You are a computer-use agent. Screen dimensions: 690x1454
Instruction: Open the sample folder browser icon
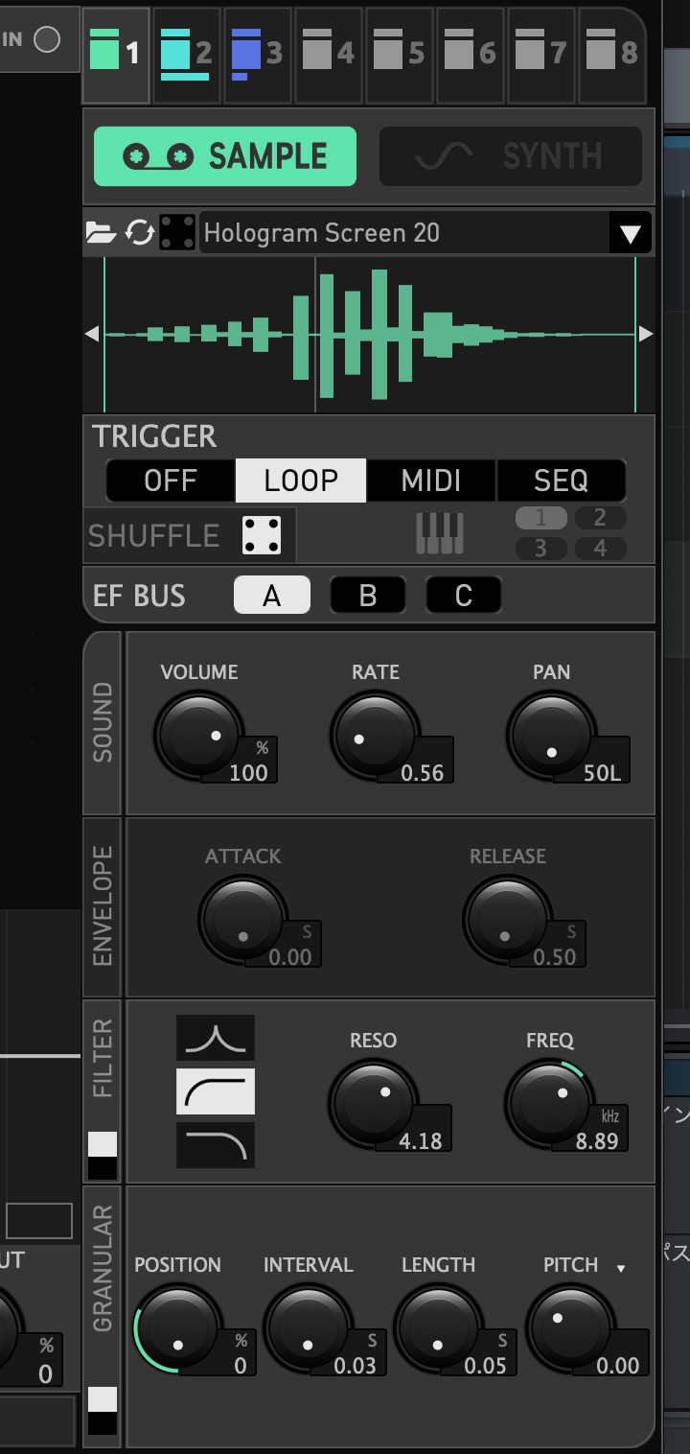(100, 233)
